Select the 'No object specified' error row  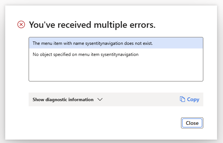[116, 54]
